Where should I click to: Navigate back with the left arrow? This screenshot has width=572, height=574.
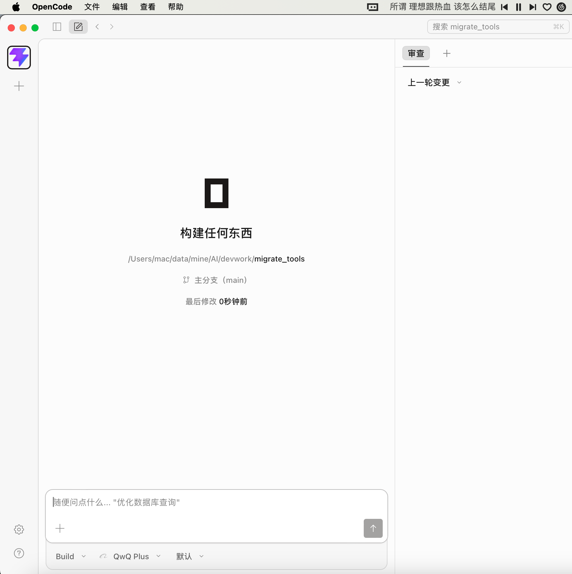(97, 26)
